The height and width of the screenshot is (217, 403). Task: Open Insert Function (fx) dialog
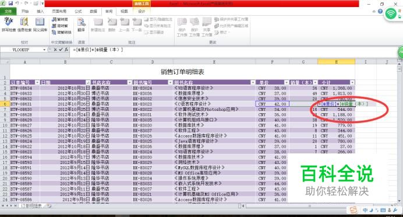coord(66,50)
